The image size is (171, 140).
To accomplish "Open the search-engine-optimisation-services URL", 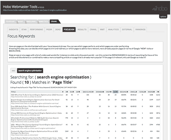I will (x=35, y=103).
